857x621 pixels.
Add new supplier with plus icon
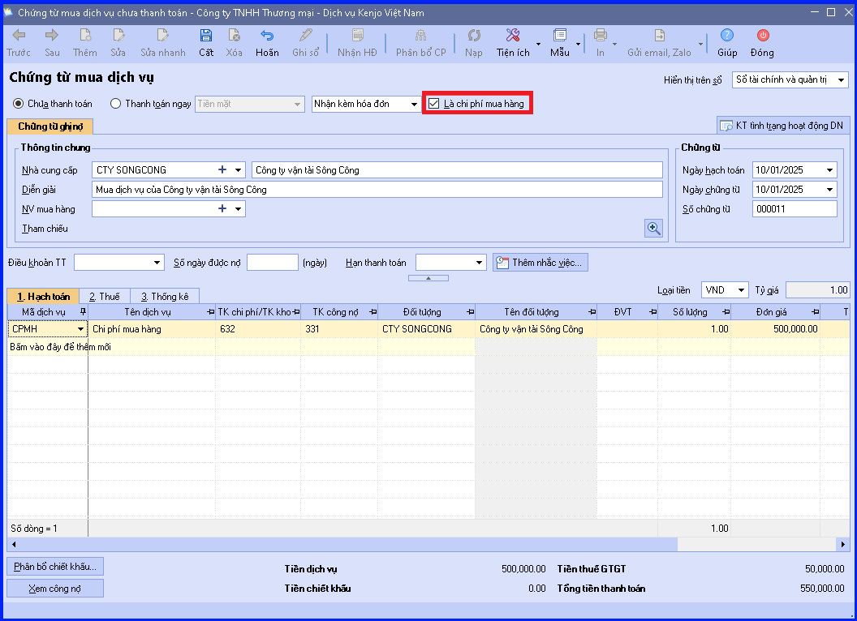tap(222, 170)
